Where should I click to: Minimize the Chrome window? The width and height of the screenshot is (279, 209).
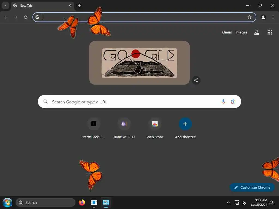(x=248, y=5)
